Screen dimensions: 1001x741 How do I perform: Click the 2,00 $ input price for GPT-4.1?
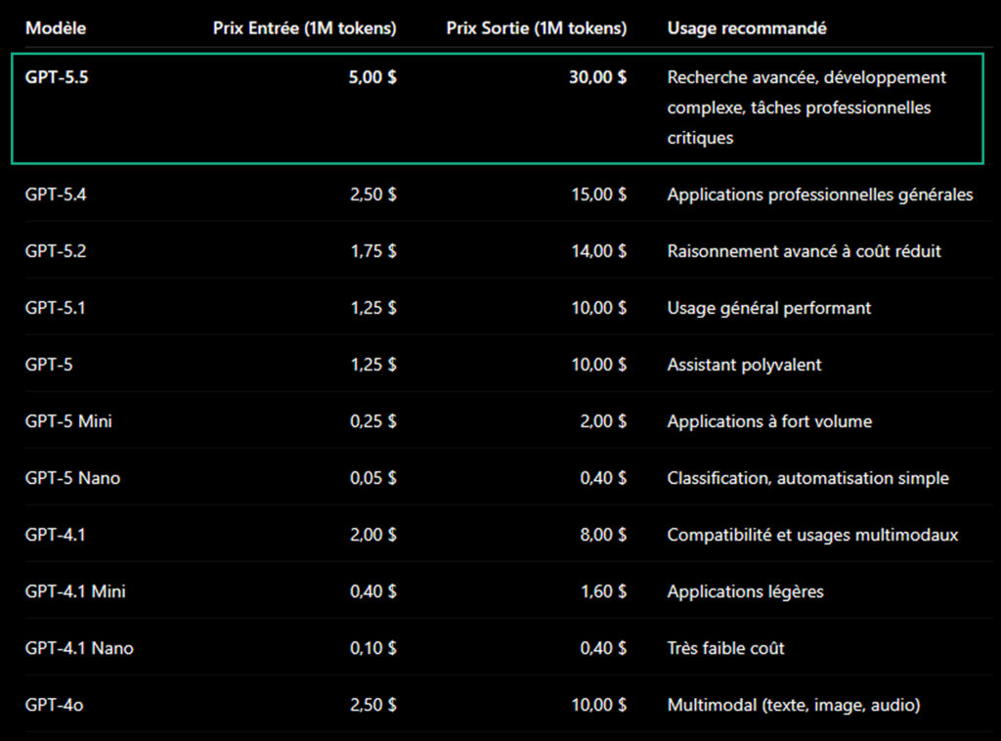pos(373,535)
